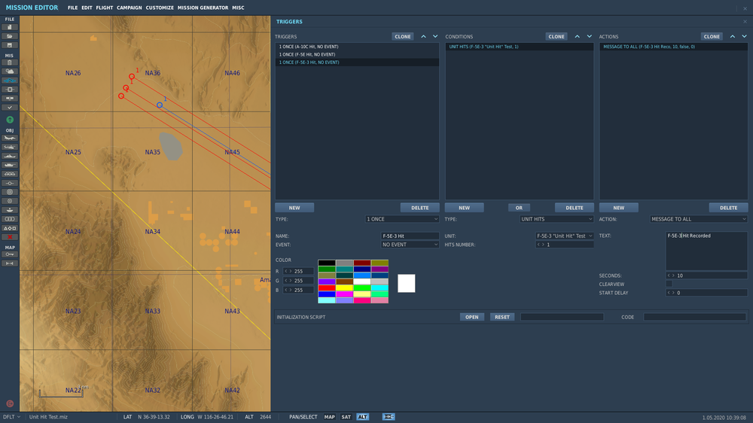Screen dimensions: 753x423
Task: Click the save mission icon in FILE section
Action: point(10,44)
